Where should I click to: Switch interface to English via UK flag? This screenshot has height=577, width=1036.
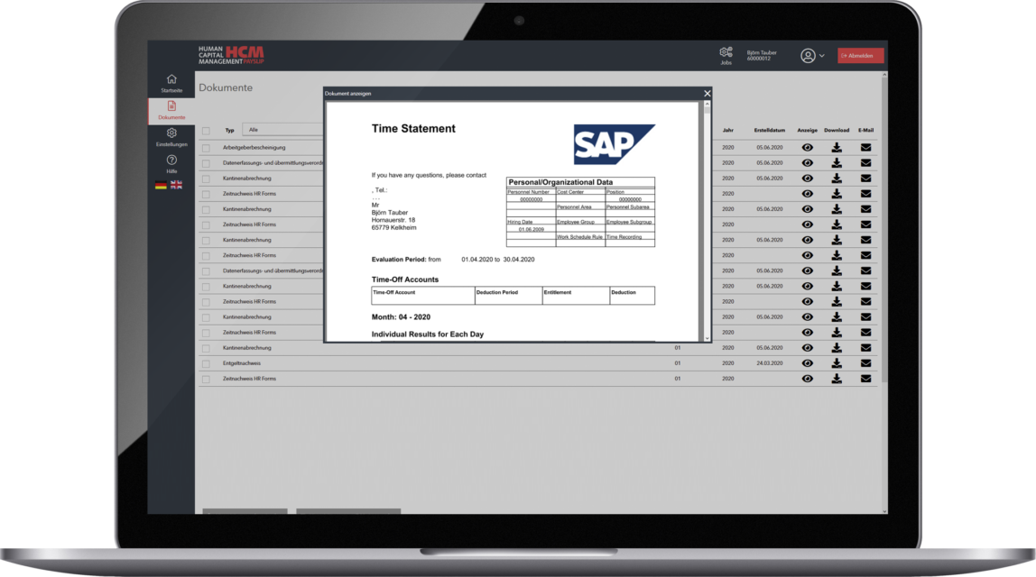tap(175, 184)
